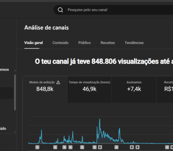Switch to the Conteúdo tab
This screenshot has height=151, width=173.
click(x=60, y=43)
